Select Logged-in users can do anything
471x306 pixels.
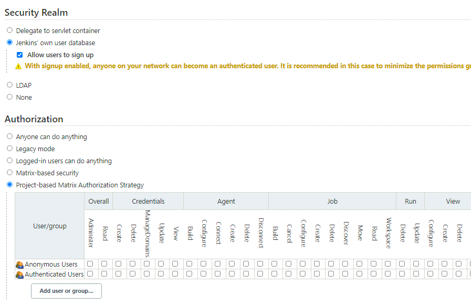[x=9, y=160]
